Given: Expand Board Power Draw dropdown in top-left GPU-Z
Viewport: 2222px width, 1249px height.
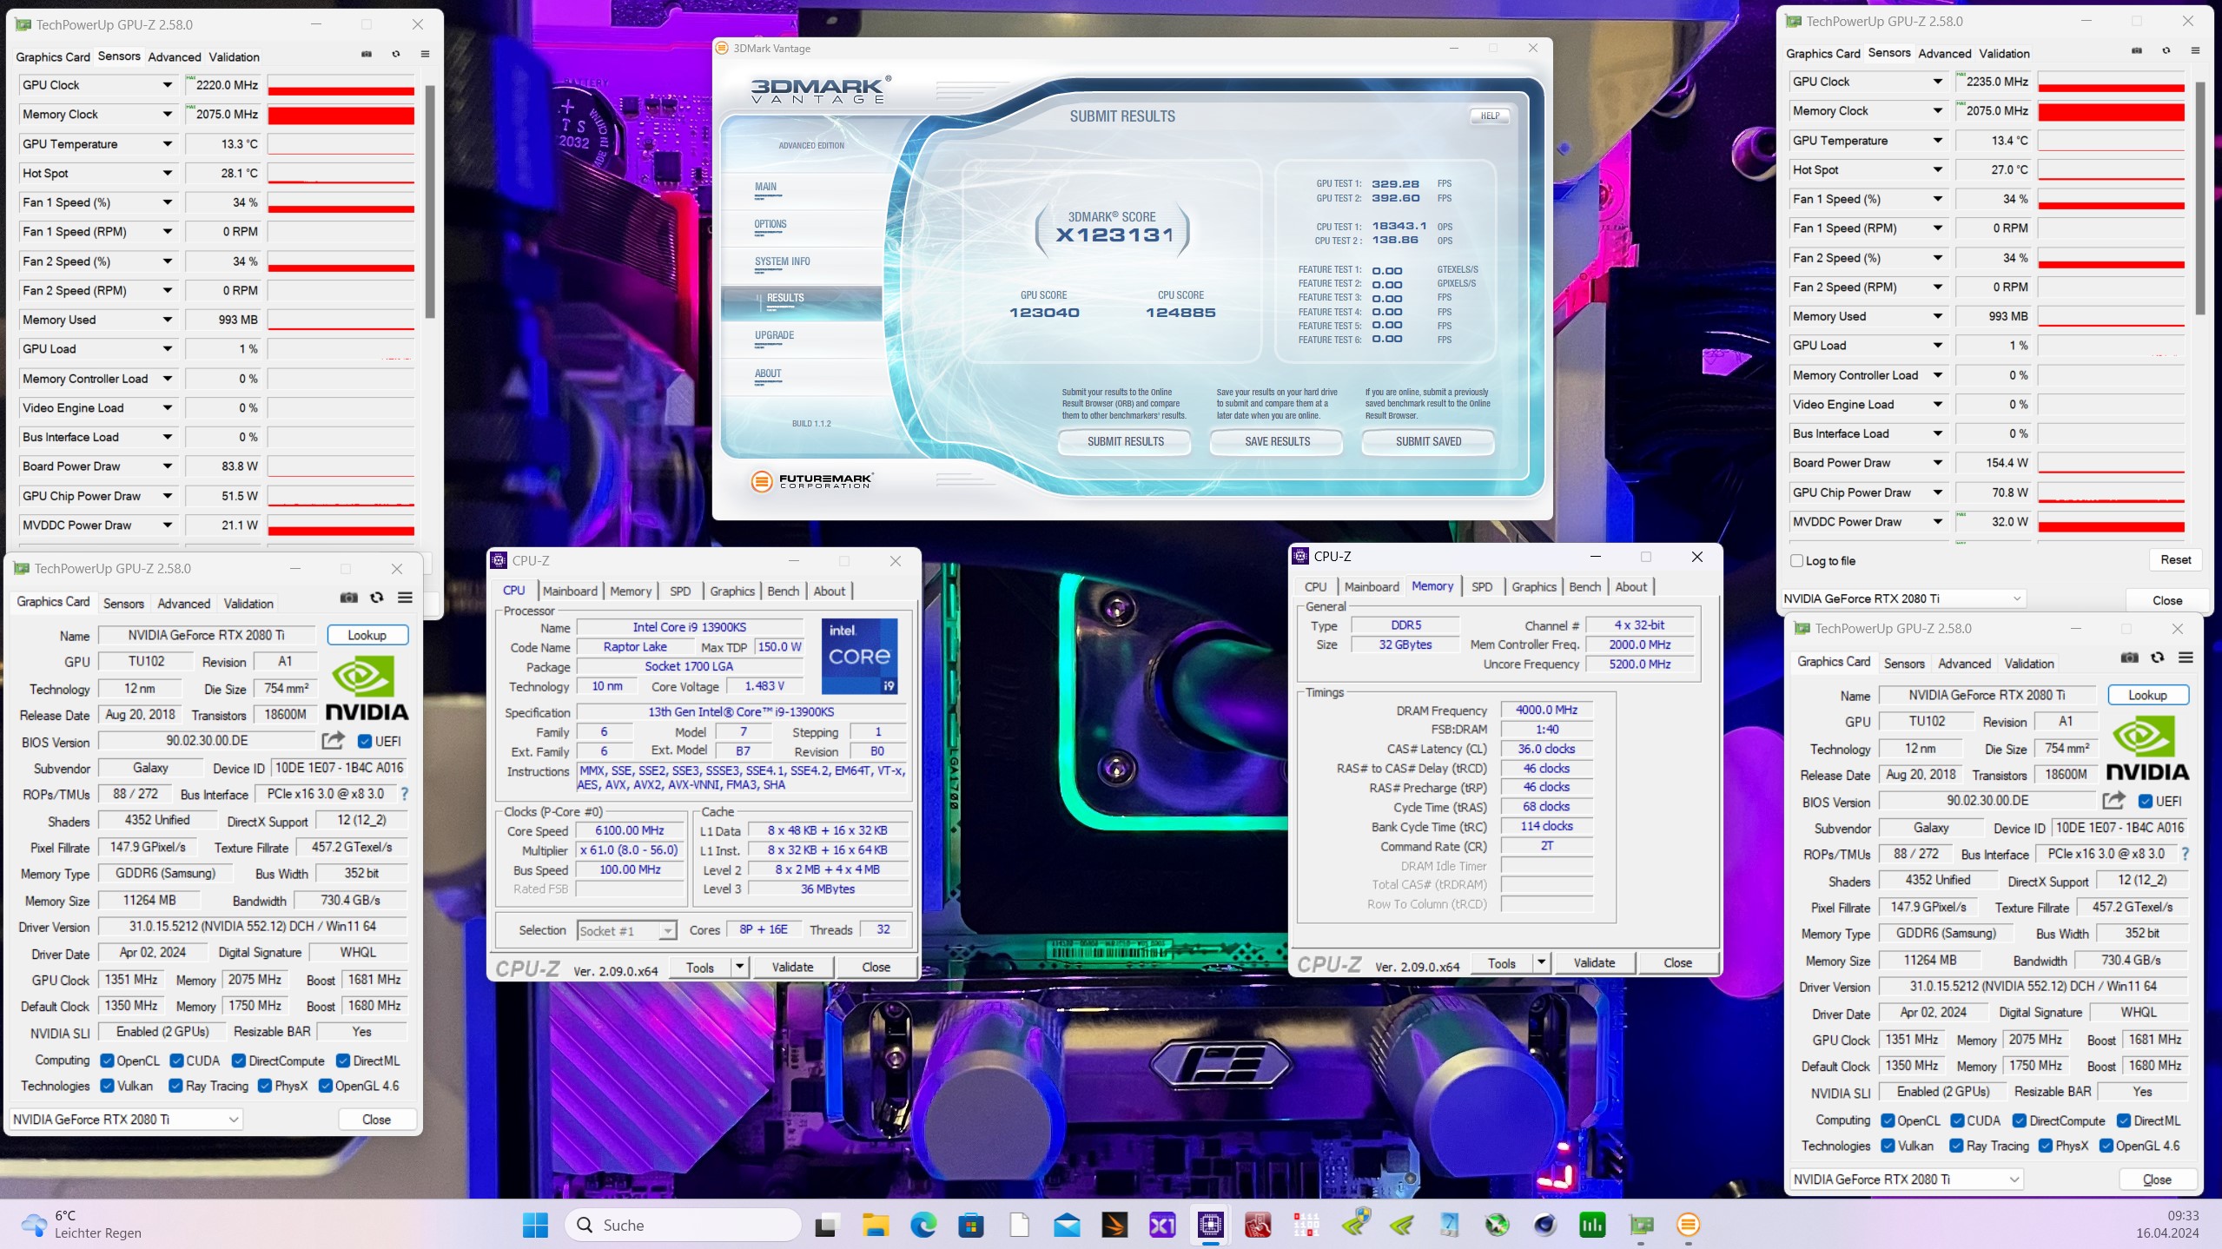Looking at the screenshot, I should click(x=167, y=466).
